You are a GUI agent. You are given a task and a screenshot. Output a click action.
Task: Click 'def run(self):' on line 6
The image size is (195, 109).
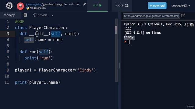click(x=36, y=52)
